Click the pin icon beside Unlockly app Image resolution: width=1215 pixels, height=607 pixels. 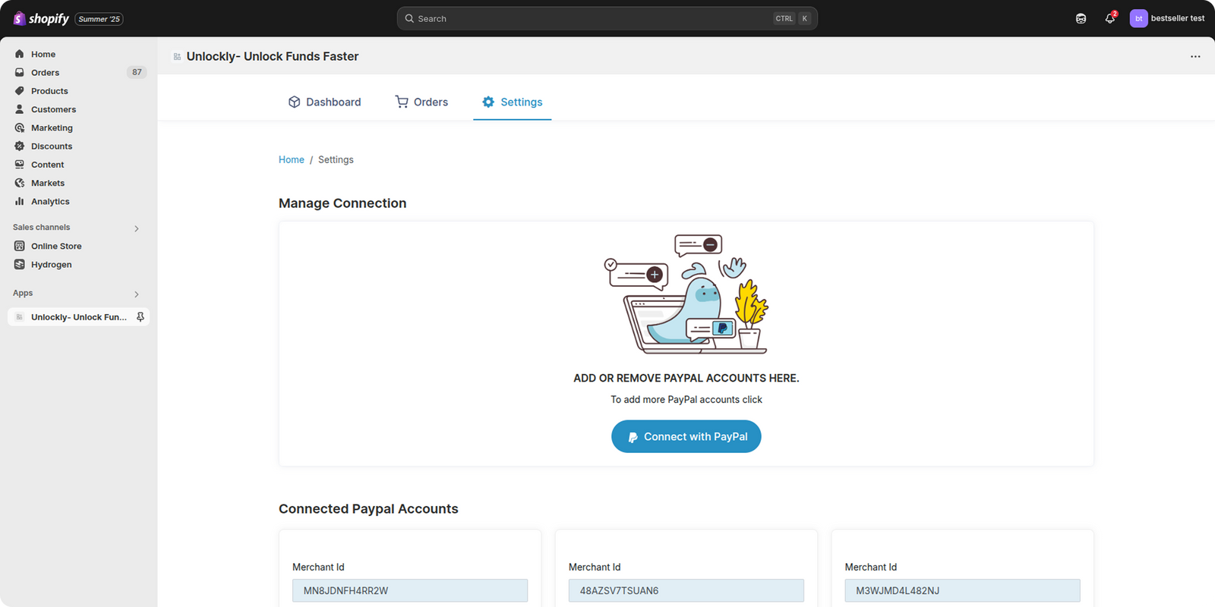click(140, 317)
